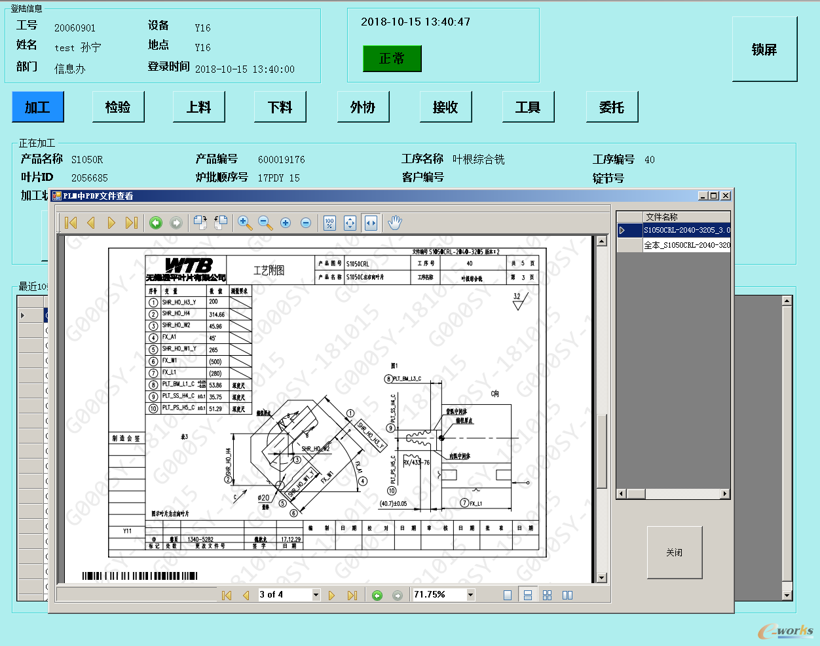The width and height of the screenshot is (820, 646).
Task: Select the hand pan tool
Action: pyautogui.click(x=394, y=223)
